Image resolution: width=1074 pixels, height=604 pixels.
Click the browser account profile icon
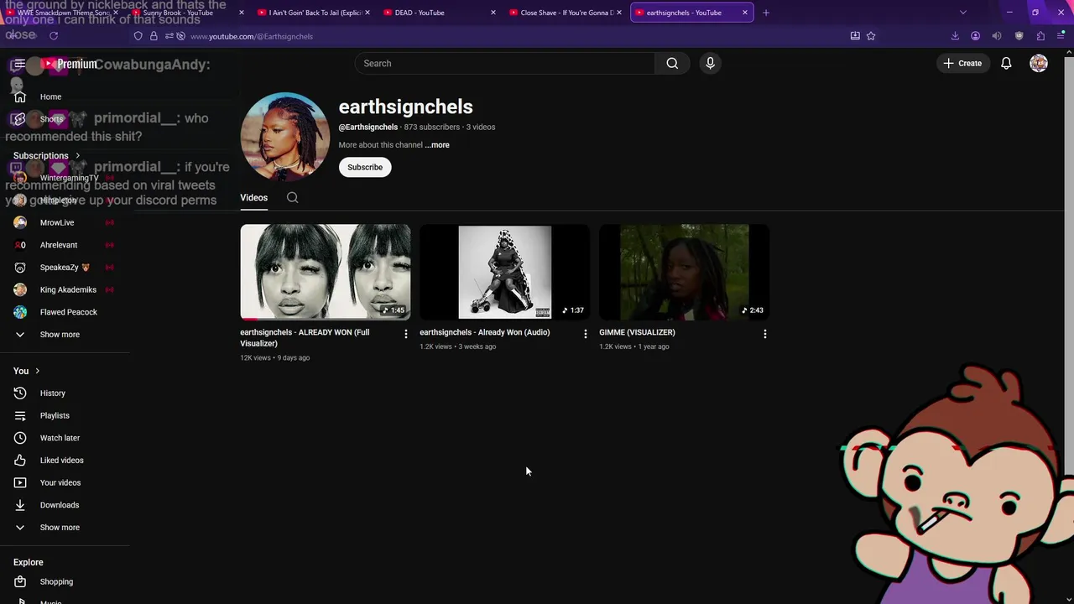(x=975, y=36)
